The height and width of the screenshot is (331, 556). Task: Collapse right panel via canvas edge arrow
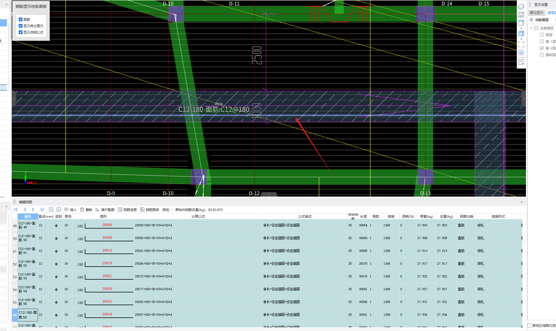pos(524,99)
